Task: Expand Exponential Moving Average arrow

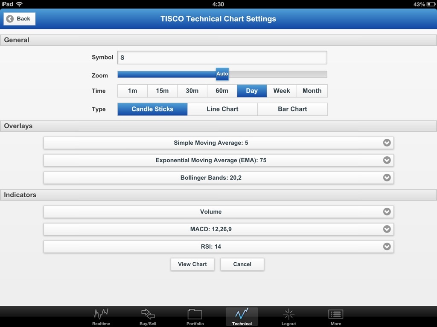Action: [x=387, y=160]
